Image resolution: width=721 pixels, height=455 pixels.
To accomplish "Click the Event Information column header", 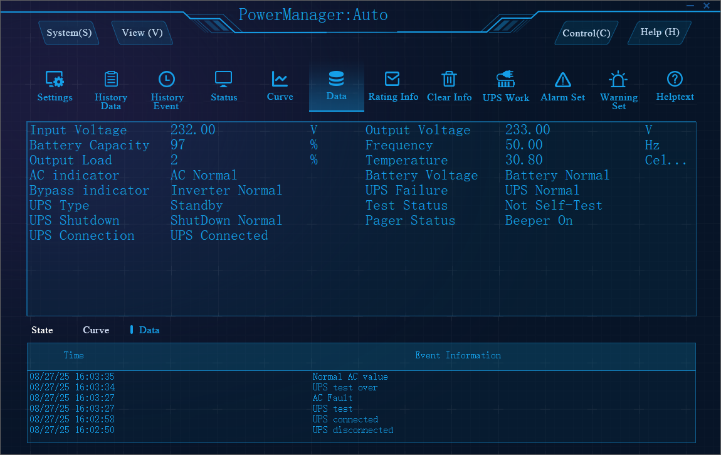I will (x=458, y=355).
